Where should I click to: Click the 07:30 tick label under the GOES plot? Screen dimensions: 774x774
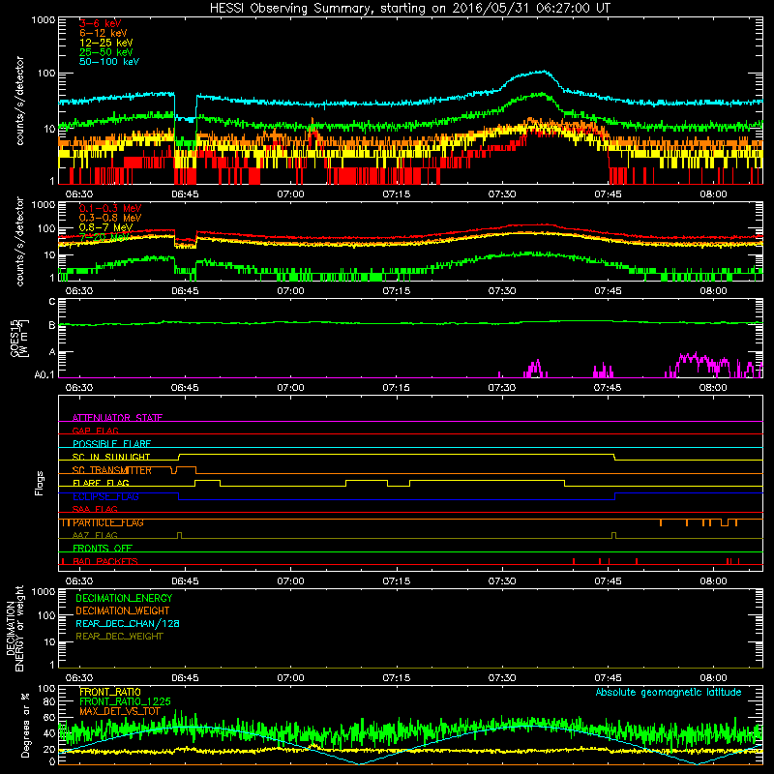[x=502, y=388]
